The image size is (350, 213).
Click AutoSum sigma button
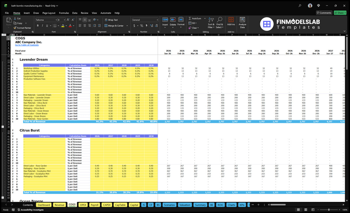[195, 18]
